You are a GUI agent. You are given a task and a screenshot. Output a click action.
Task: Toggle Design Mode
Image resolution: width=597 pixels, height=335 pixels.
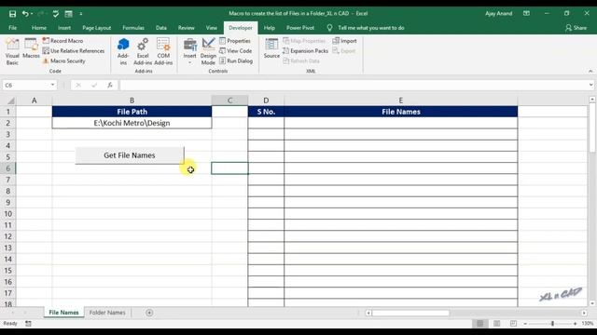point(208,52)
